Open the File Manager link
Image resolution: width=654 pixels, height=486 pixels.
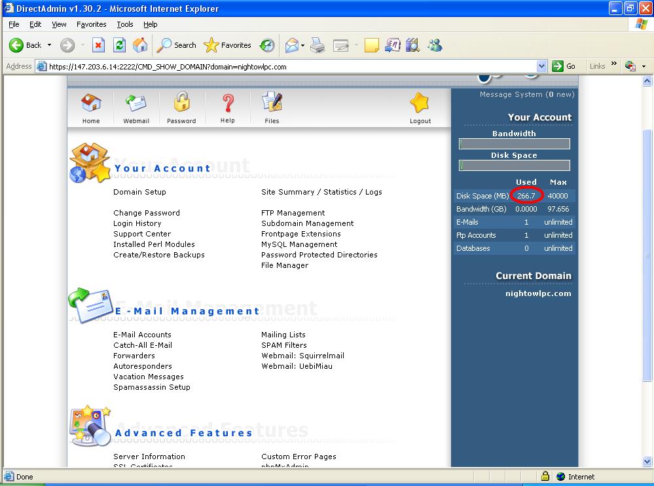[285, 265]
